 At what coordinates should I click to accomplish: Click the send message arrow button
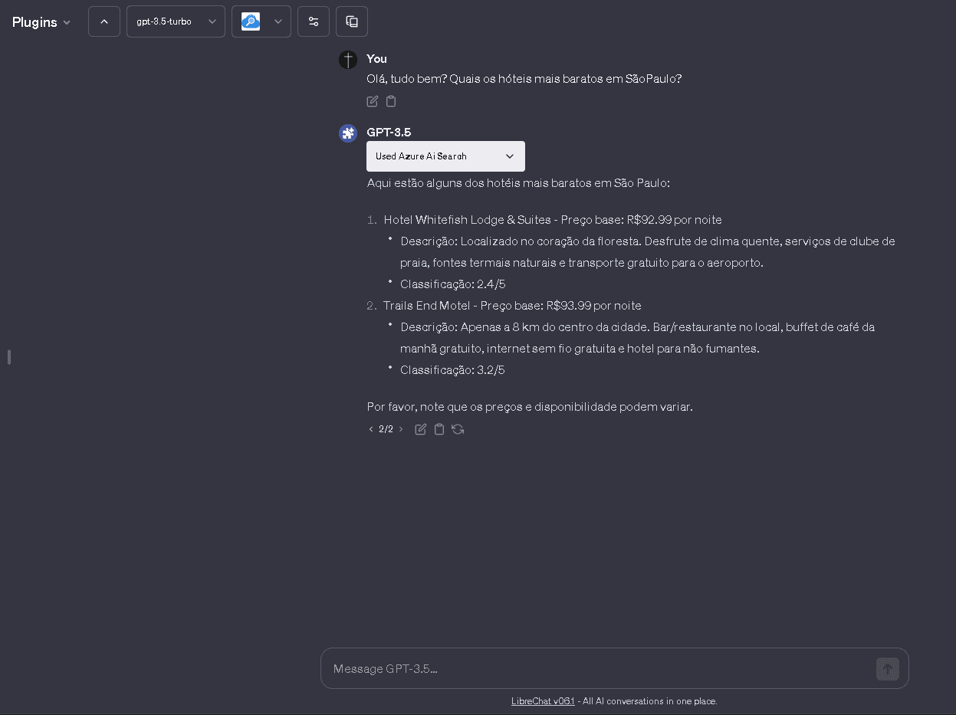tap(887, 668)
